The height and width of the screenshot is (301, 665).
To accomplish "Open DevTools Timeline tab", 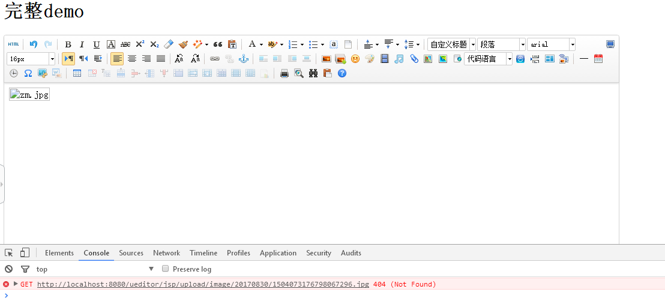I will click(x=203, y=252).
